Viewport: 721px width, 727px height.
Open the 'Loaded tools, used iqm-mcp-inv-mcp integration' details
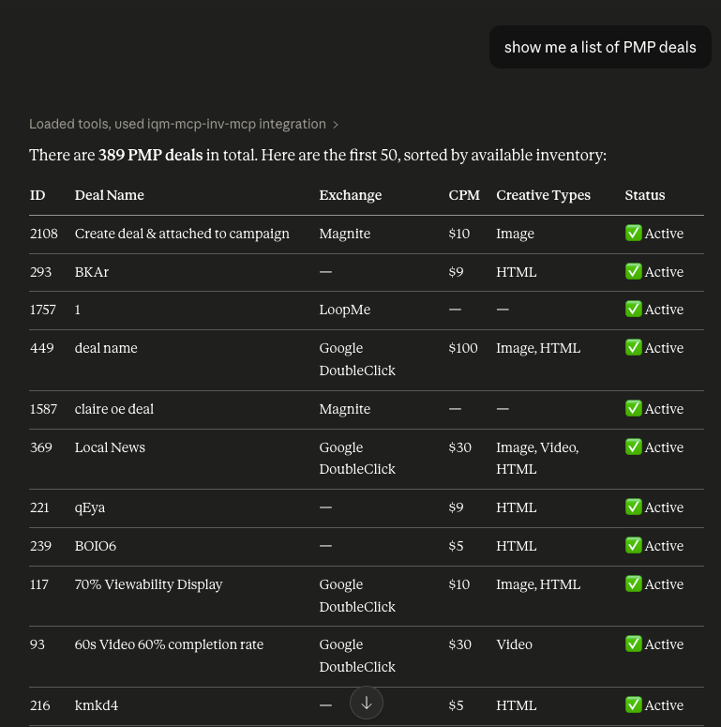tap(184, 124)
